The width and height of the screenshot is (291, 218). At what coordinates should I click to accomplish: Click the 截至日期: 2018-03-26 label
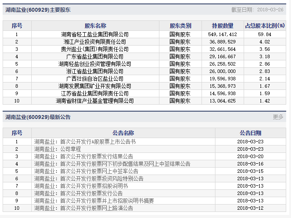pos(257,10)
